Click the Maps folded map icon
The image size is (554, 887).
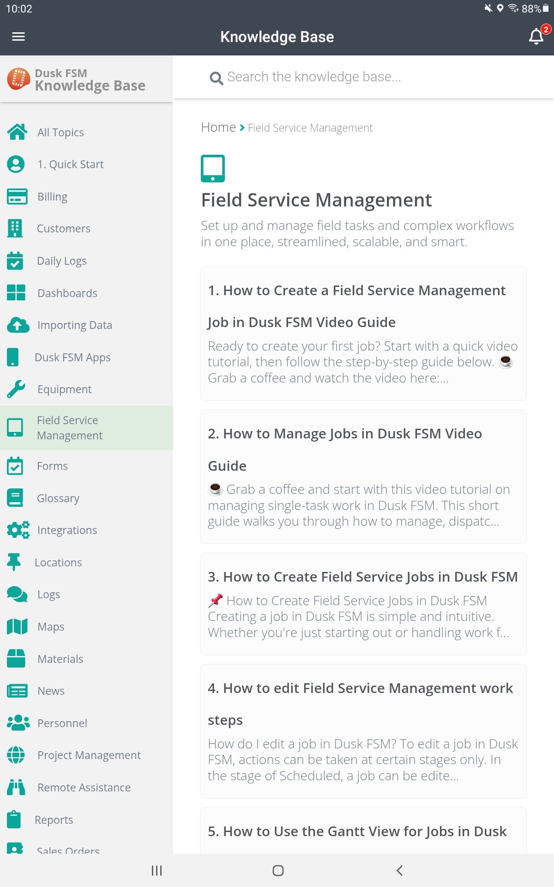pyautogui.click(x=17, y=626)
